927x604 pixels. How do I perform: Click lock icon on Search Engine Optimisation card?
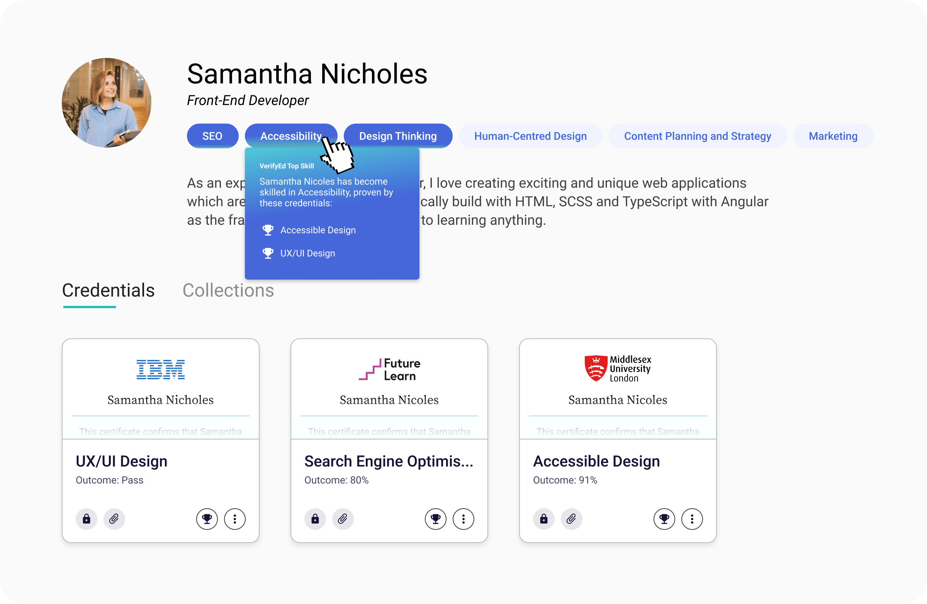(x=315, y=519)
